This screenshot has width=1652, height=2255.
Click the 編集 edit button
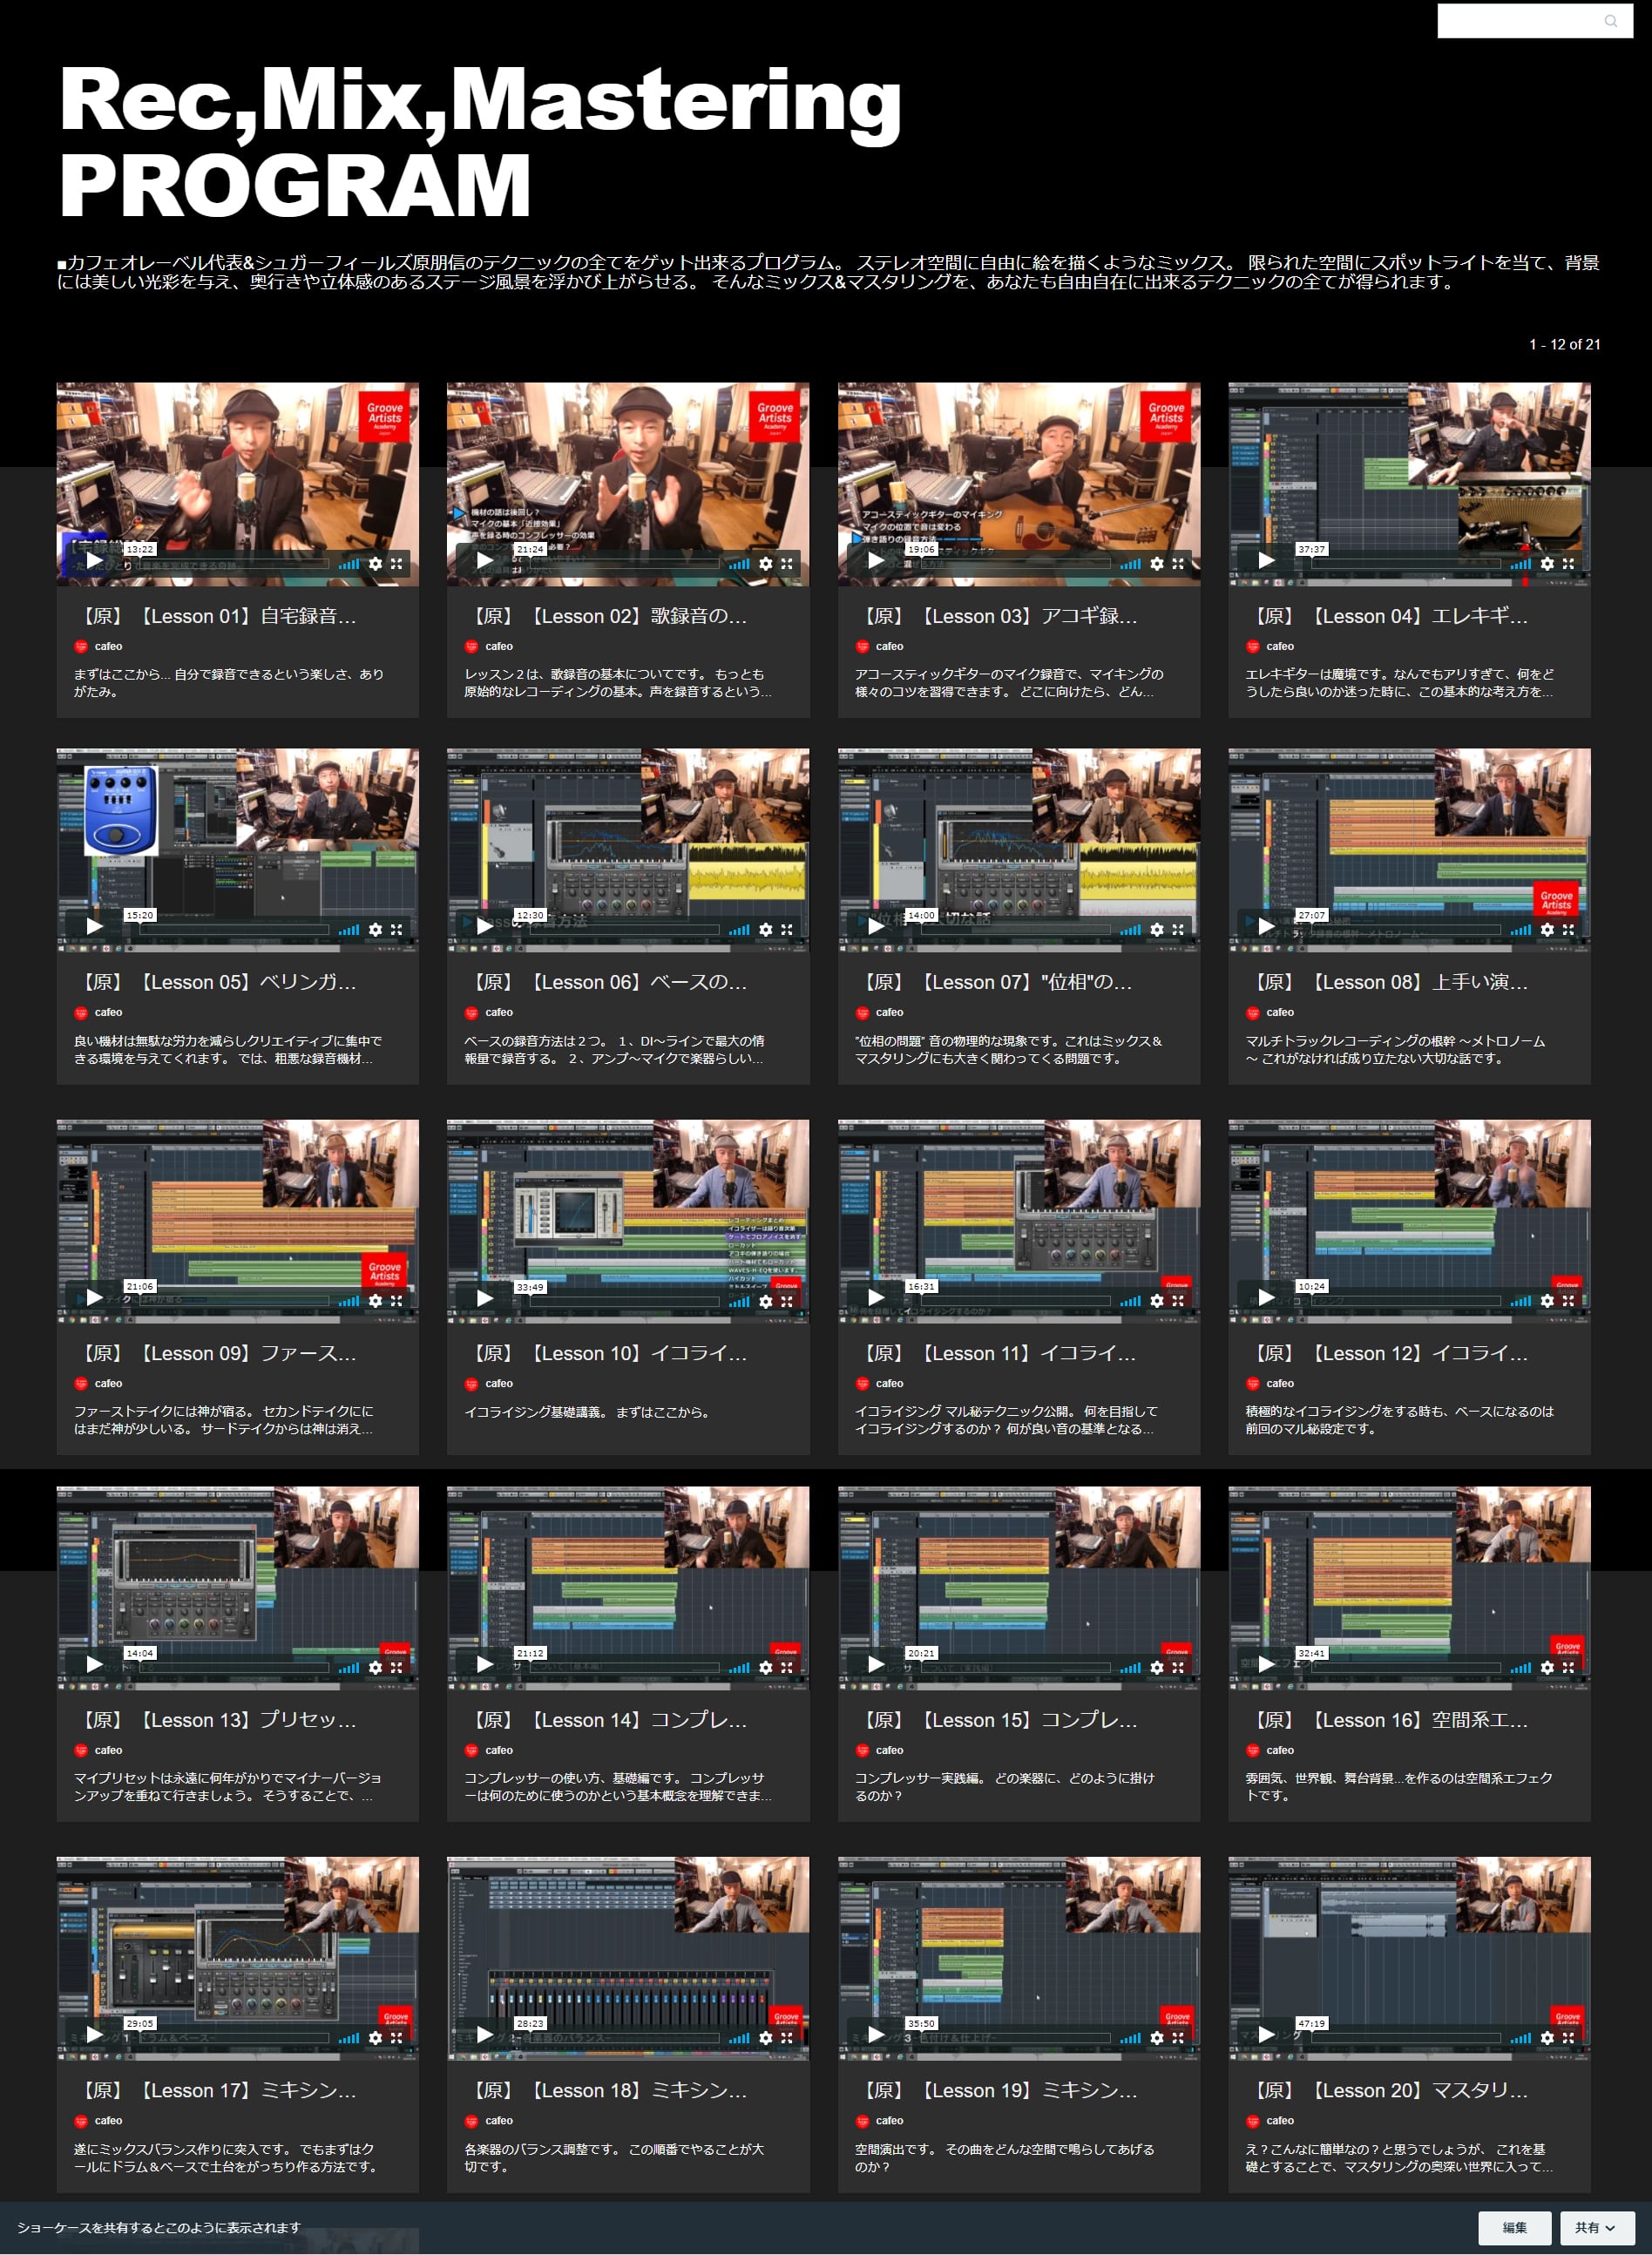[1514, 2227]
